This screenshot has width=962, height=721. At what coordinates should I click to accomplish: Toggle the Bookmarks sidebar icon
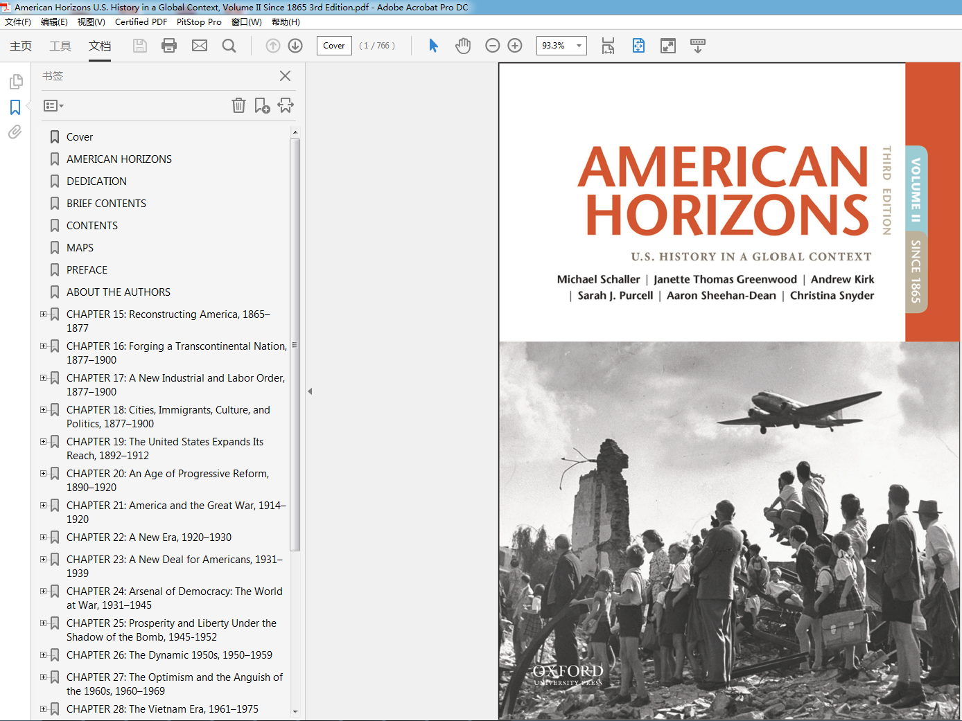pyautogui.click(x=15, y=107)
